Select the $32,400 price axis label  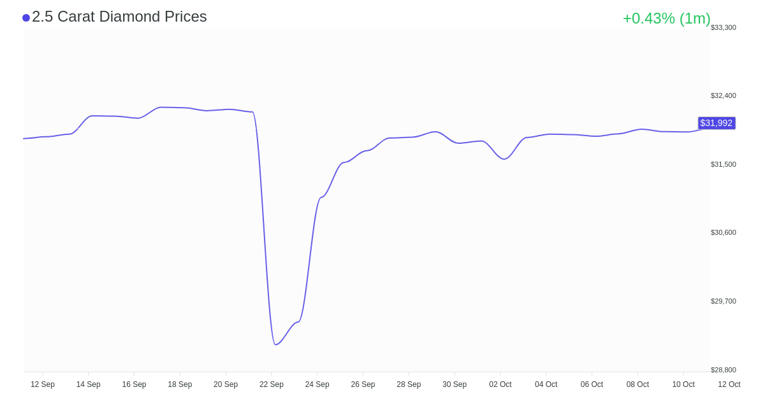click(724, 95)
